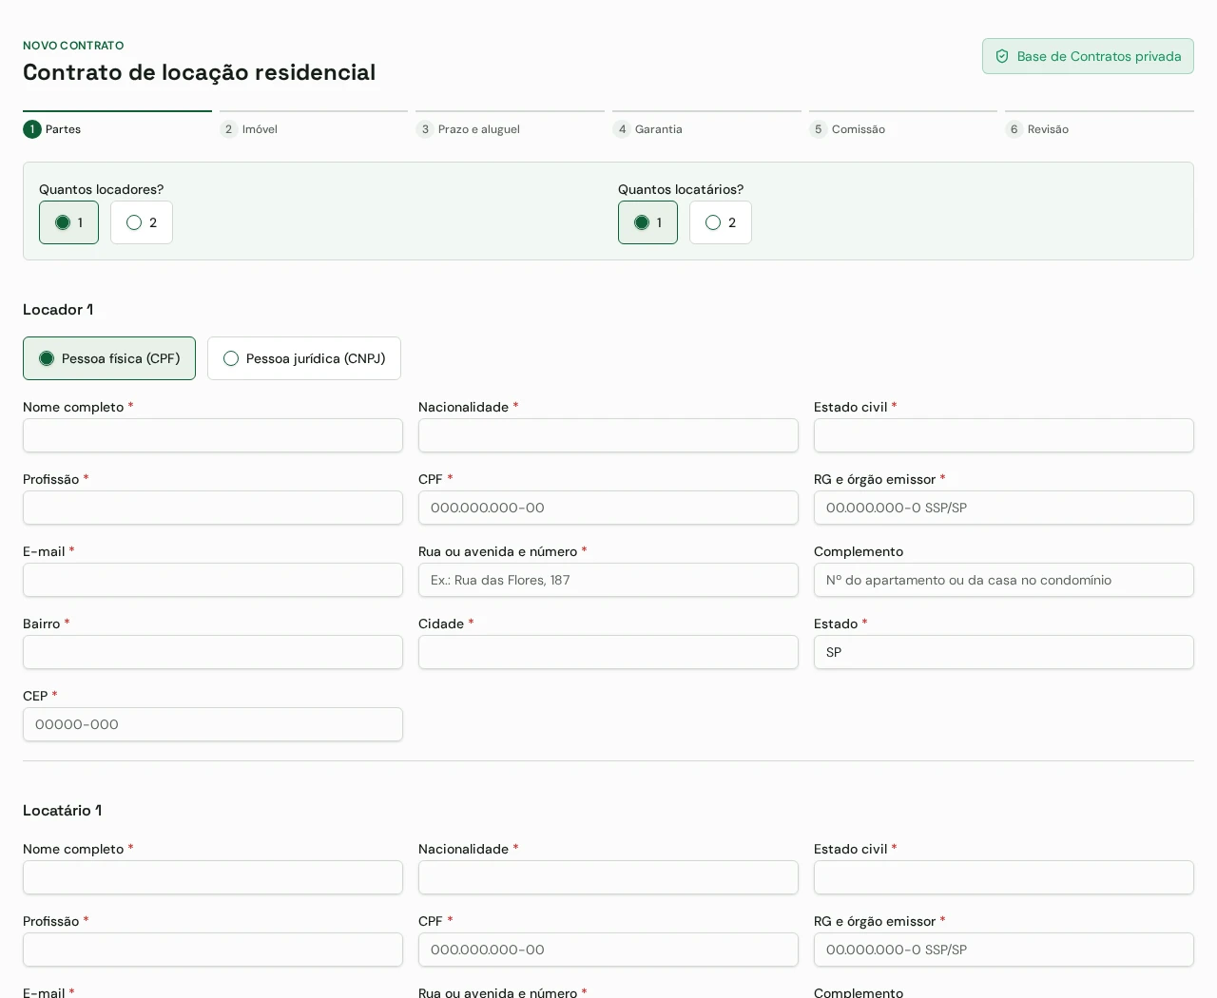This screenshot has height=998, width=1217.
Task: Click the shield icon in Base de Contratos button
Action: (x=1002, y=56)
